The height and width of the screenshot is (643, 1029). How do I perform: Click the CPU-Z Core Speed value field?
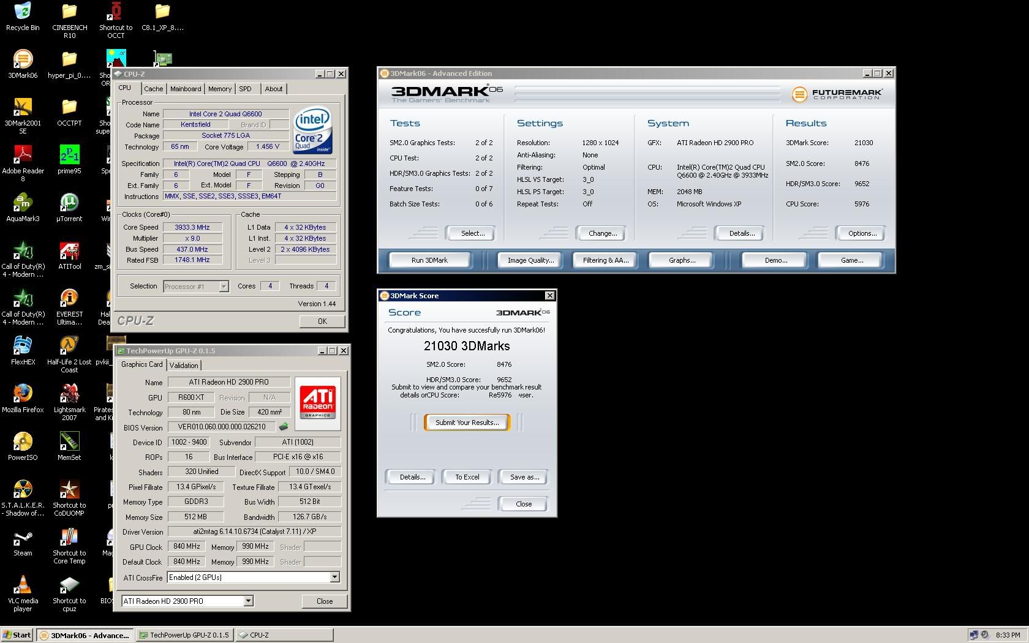pos(192,227)
